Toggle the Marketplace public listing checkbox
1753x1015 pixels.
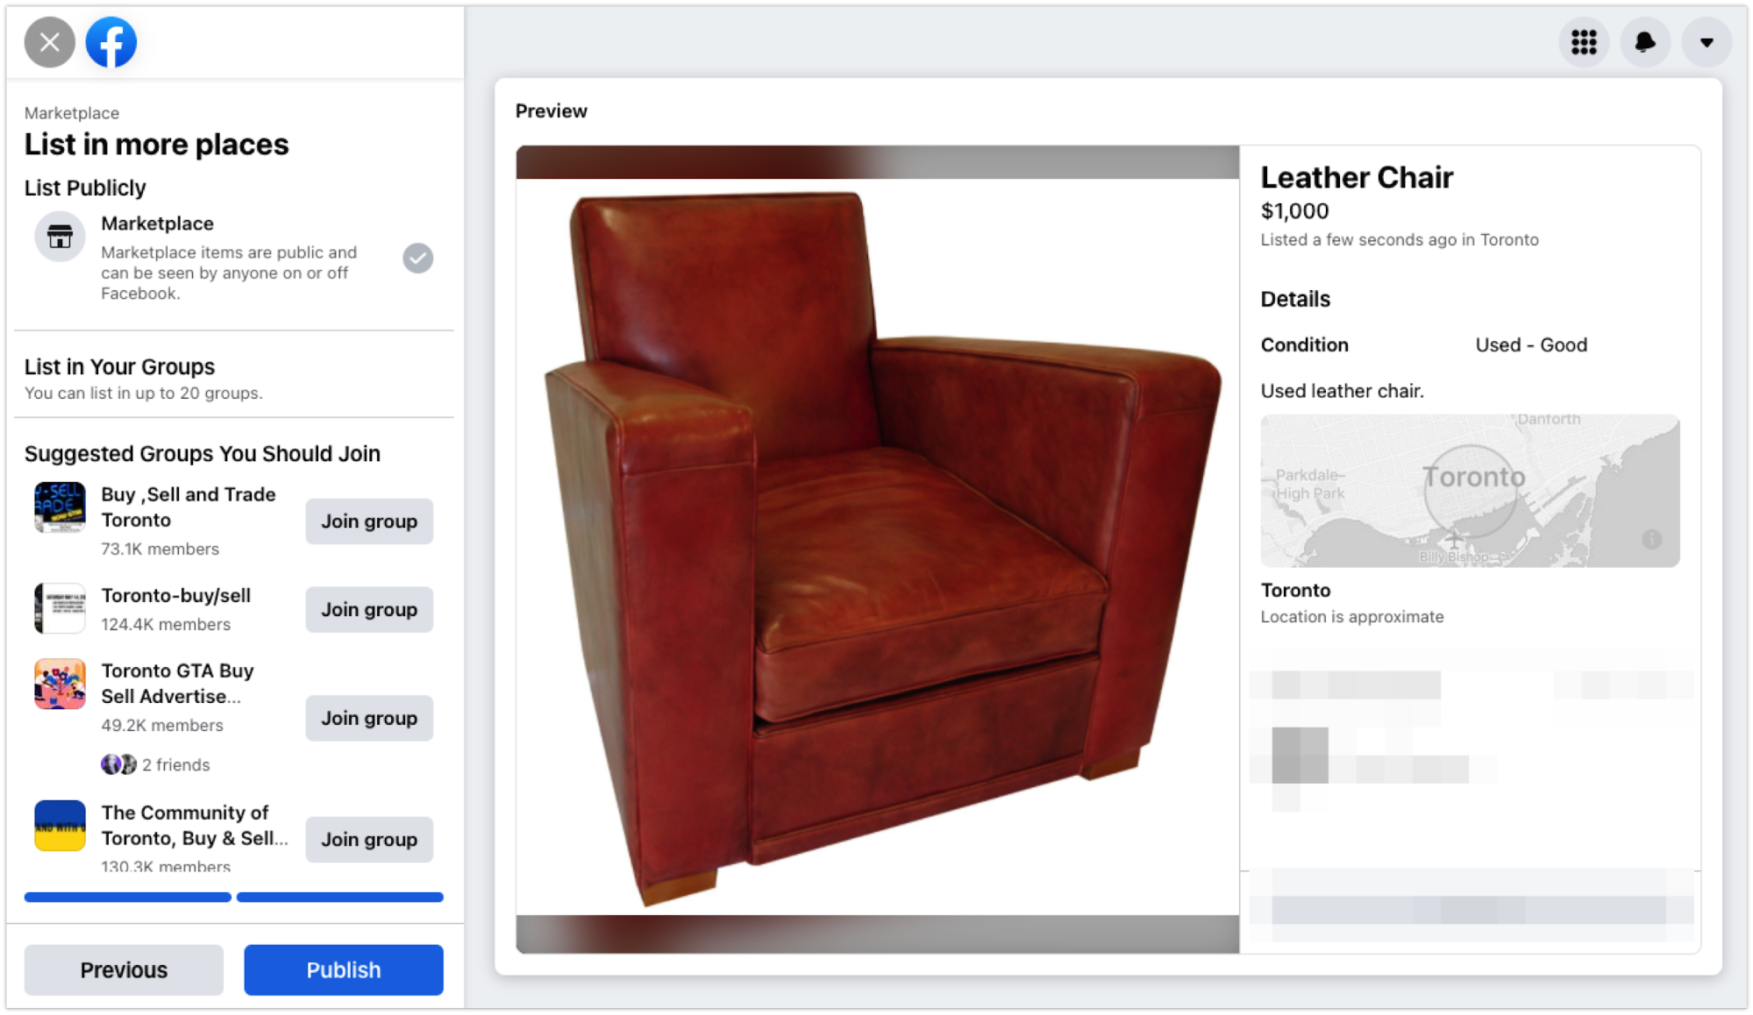pos(417,258)
